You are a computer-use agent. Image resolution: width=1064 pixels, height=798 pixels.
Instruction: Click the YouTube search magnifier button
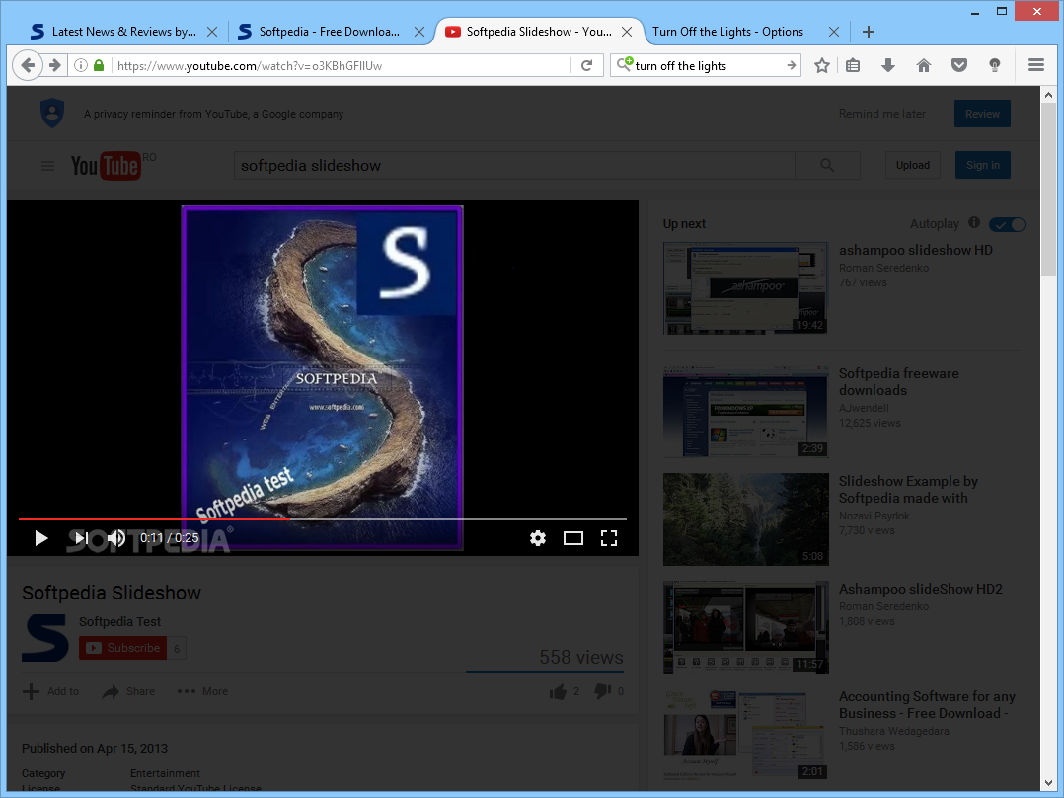click(x=827, y=165)
